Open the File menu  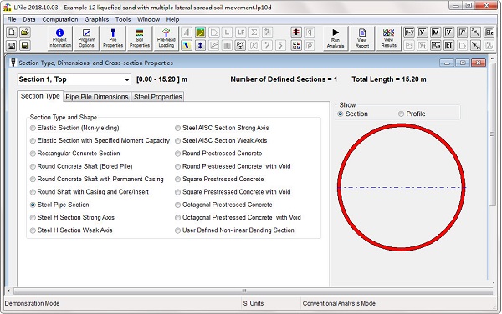12,19
